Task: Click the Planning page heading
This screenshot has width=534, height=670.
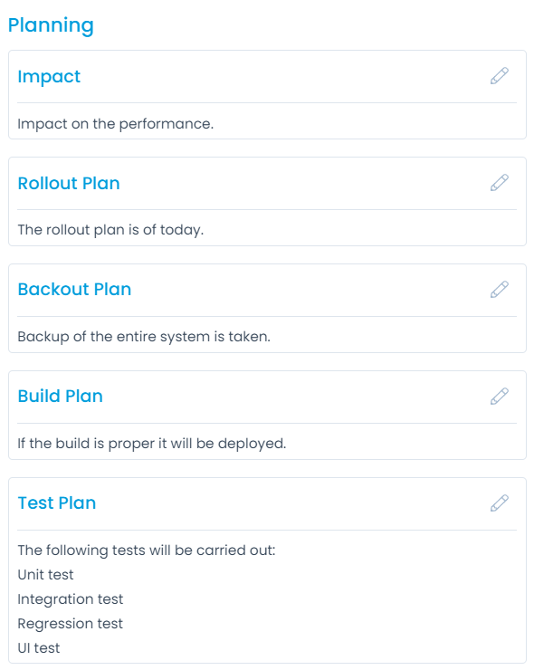Action: pos(51,25)
